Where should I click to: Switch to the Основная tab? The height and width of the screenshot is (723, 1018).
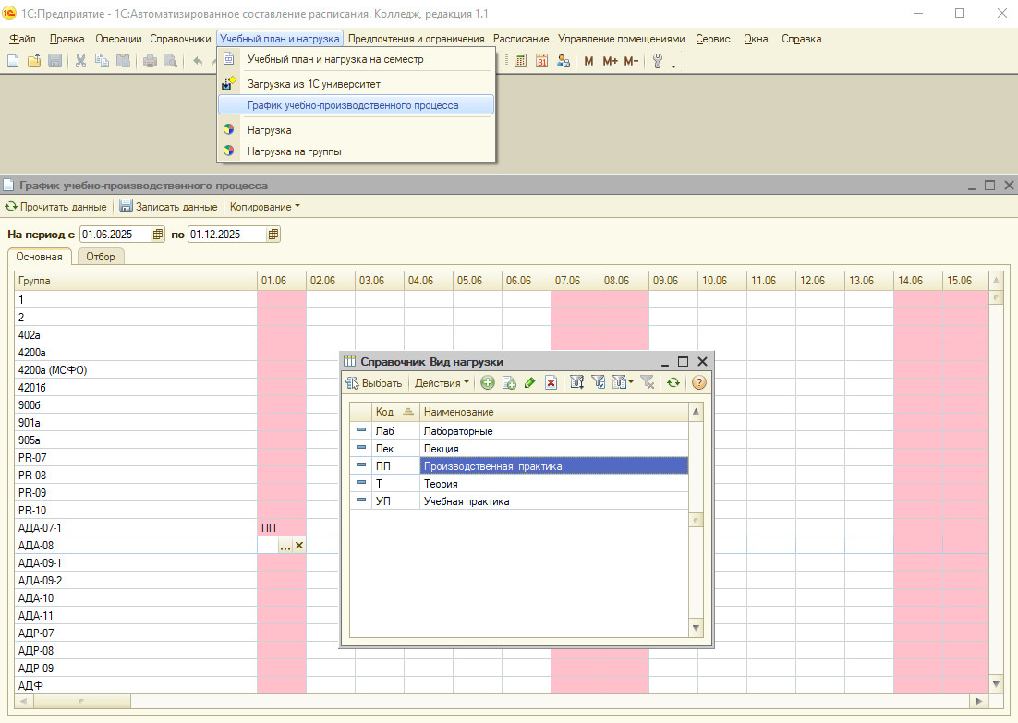coord(40,257)
